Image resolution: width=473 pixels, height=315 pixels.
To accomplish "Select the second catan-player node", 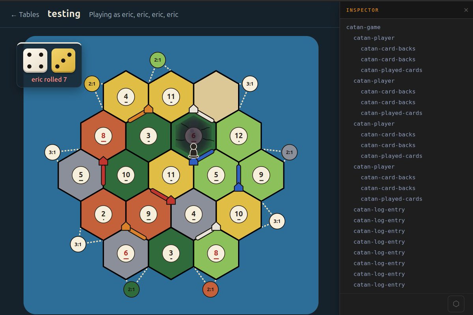I will [x=374, y=81].
